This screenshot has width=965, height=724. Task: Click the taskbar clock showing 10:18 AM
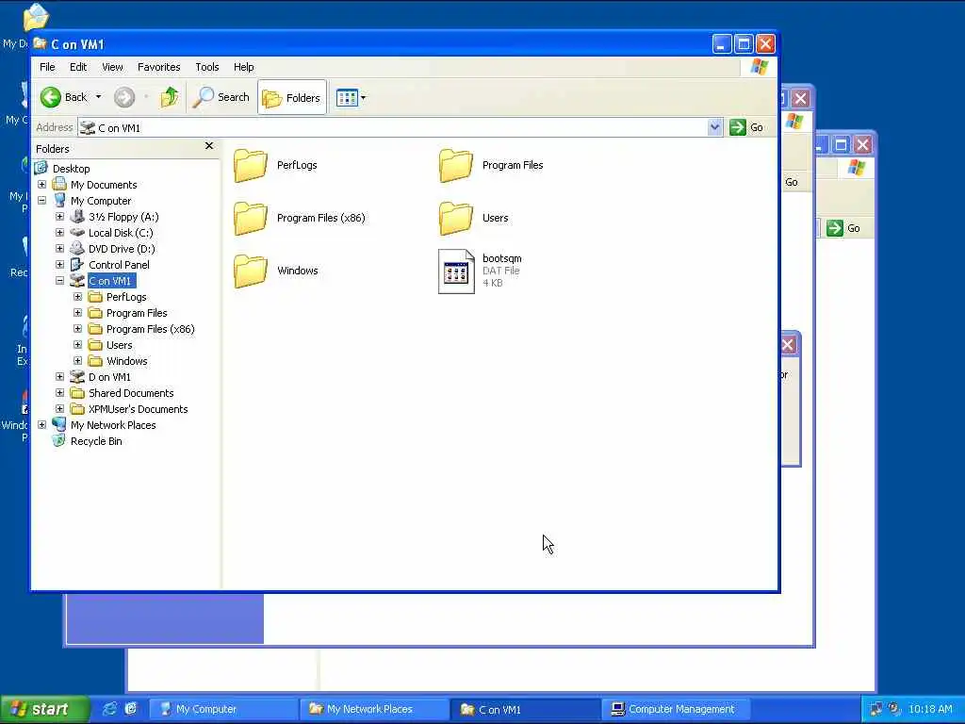930,709
